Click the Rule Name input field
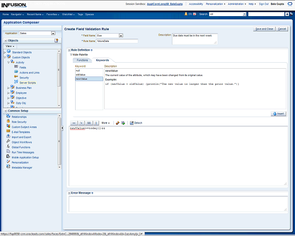Viewport: 295px width, 236px height. tap(118, 41)
